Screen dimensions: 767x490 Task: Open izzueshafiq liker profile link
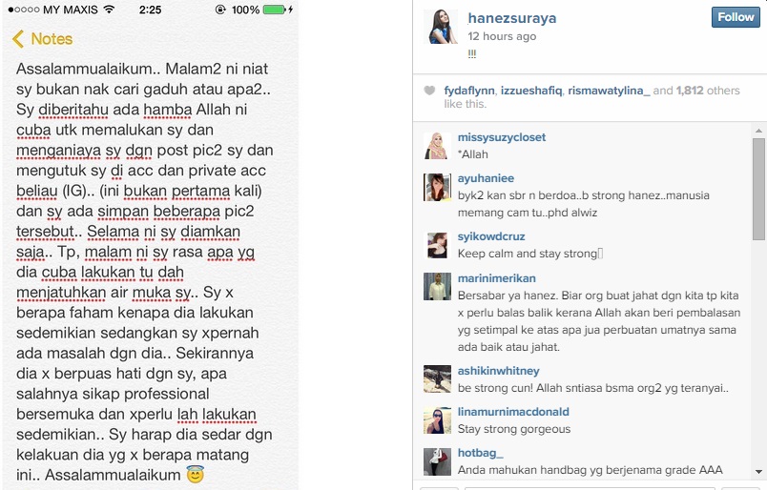[531, 91]
